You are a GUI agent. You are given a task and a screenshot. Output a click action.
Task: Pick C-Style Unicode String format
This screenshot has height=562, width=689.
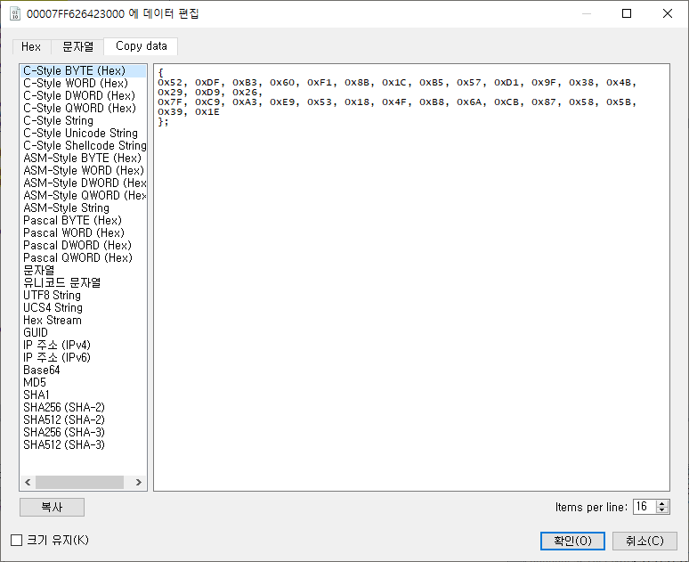coord(84,133)
